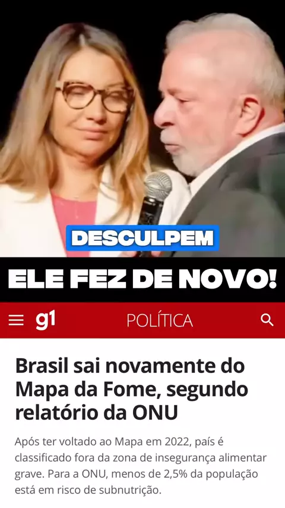285x508 pixels.
Task: Click the article summary starting 'Após ter voltado'
Action: point(141,466)
